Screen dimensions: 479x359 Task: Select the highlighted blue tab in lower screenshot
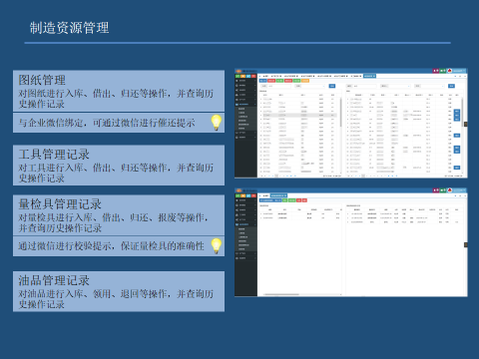(278, 195)
